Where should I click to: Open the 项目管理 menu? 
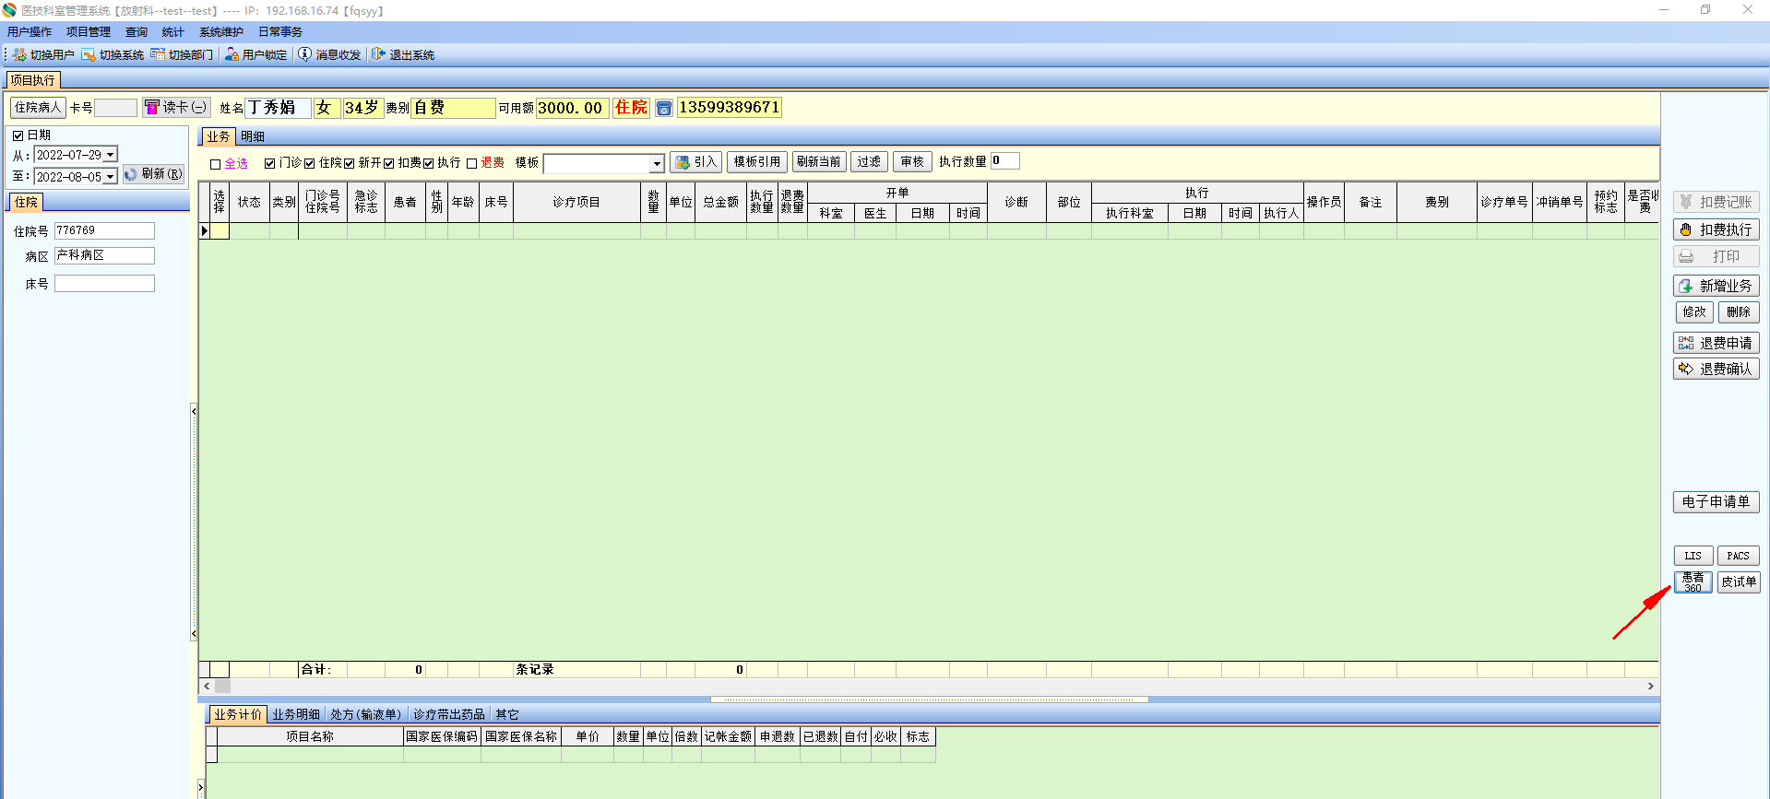pos(89,32)
